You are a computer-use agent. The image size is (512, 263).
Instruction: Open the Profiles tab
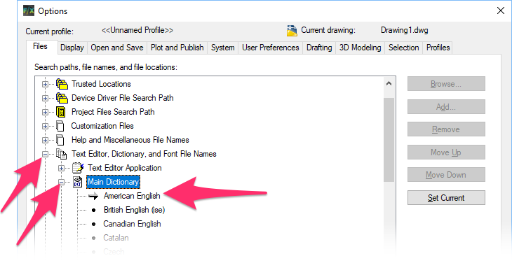[x=438, y=48]
